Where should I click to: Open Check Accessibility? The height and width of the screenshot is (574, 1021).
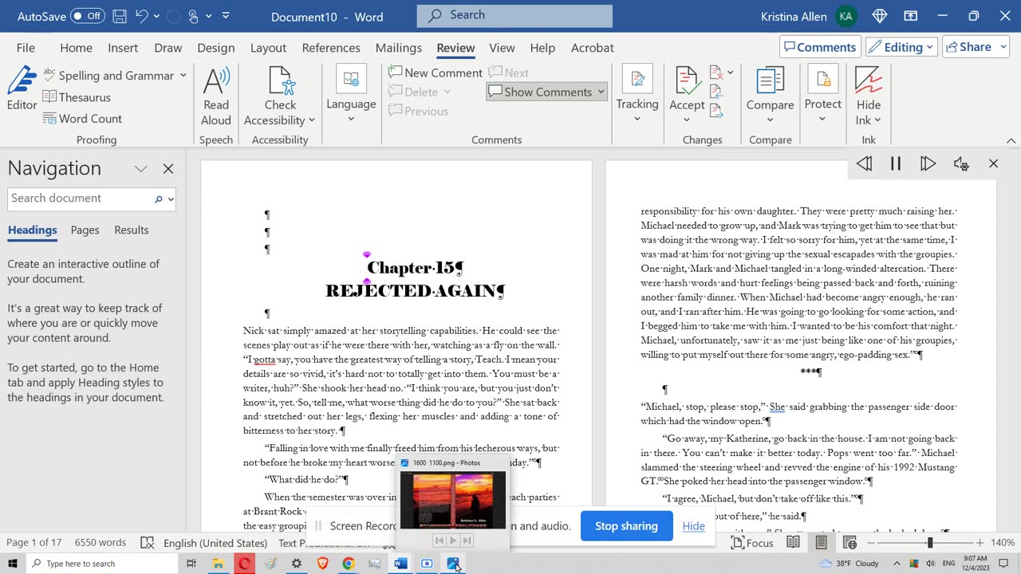click(x=280, y=96)
